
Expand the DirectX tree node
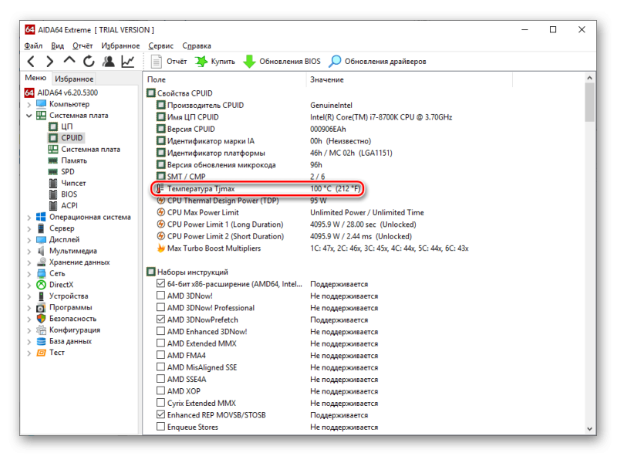(x=29, y=285)
